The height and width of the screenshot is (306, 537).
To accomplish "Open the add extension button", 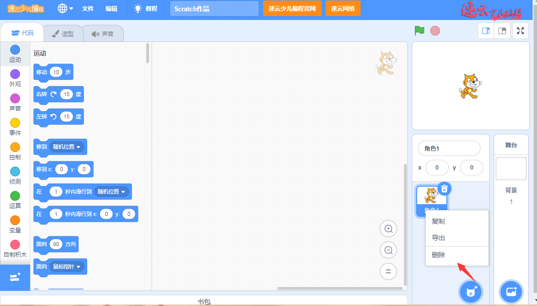I will click(x=15, y=277).
